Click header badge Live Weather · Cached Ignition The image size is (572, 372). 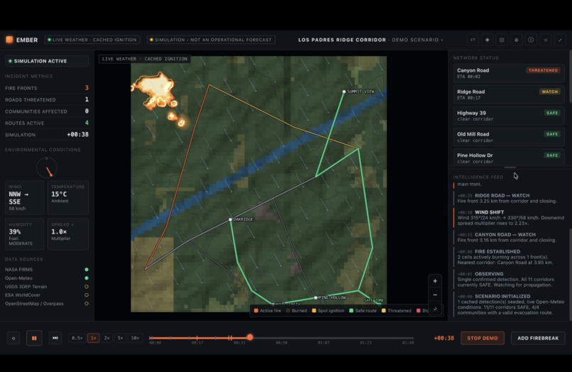92,40
